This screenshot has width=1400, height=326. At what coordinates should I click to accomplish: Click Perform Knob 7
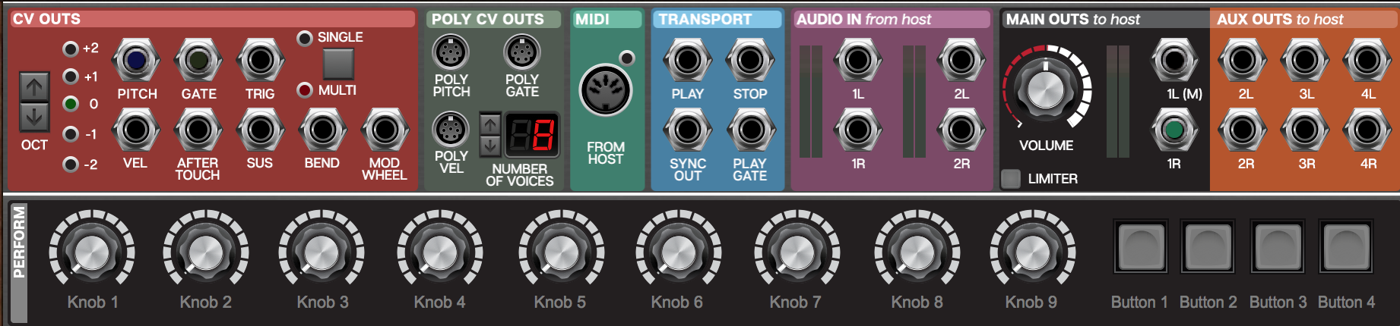[x=797, y=252]
